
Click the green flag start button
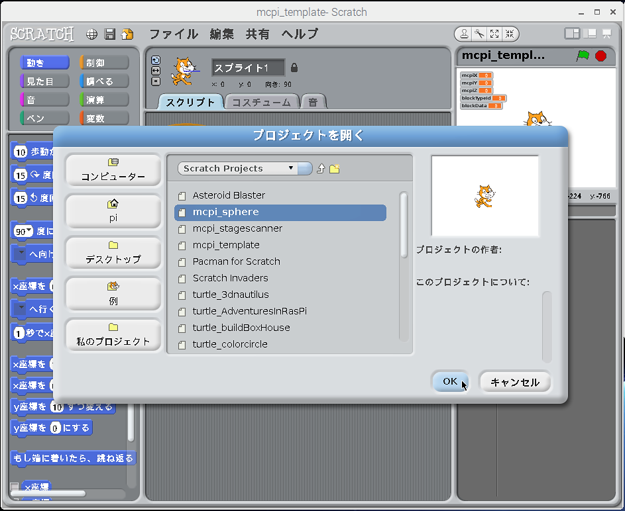(x=583, y=56)
